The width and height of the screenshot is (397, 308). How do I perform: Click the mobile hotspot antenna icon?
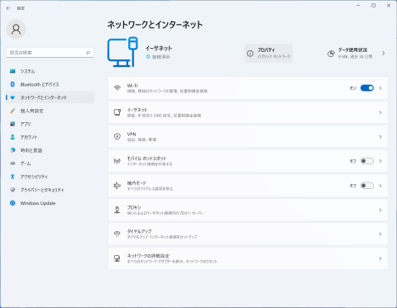point(117,161)
